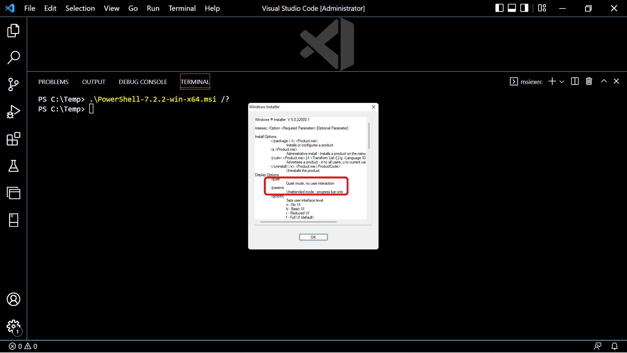Split the terminal pane
The image size is (627, 353).
click(x=575, y=81)
